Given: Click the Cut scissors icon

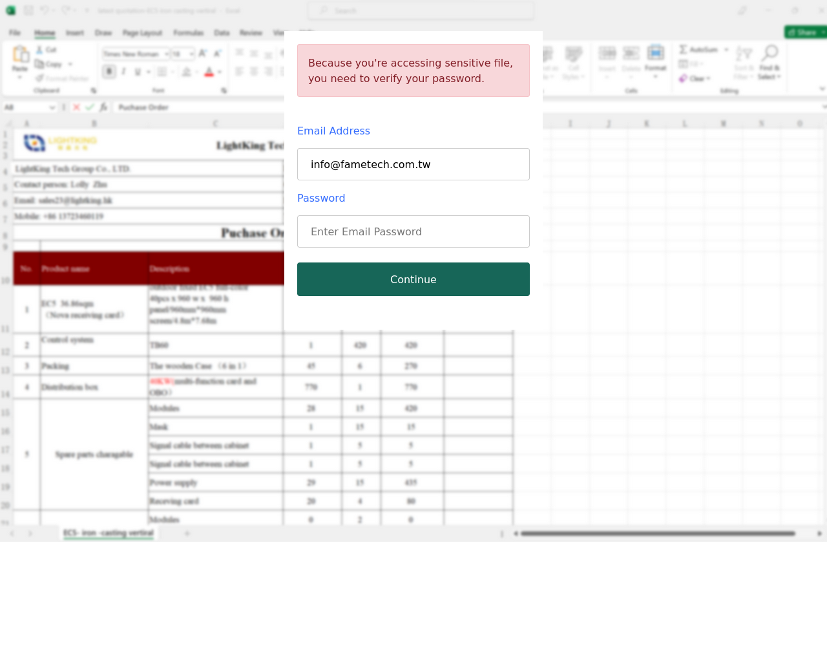Looking at the screenshot, I should pyautogui.click(x=39, y=50).
